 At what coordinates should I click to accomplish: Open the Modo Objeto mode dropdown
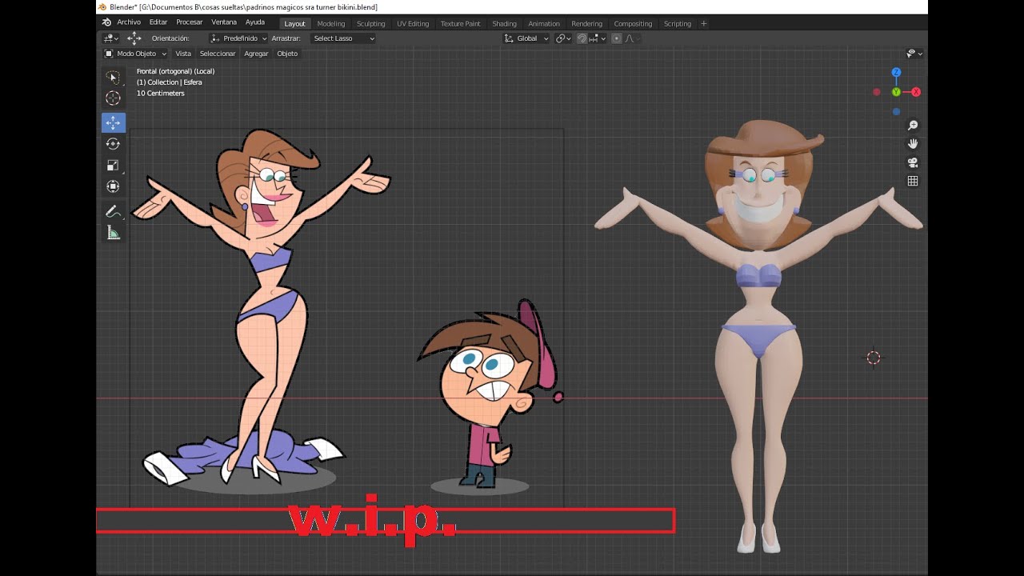[x=135, y=54]
